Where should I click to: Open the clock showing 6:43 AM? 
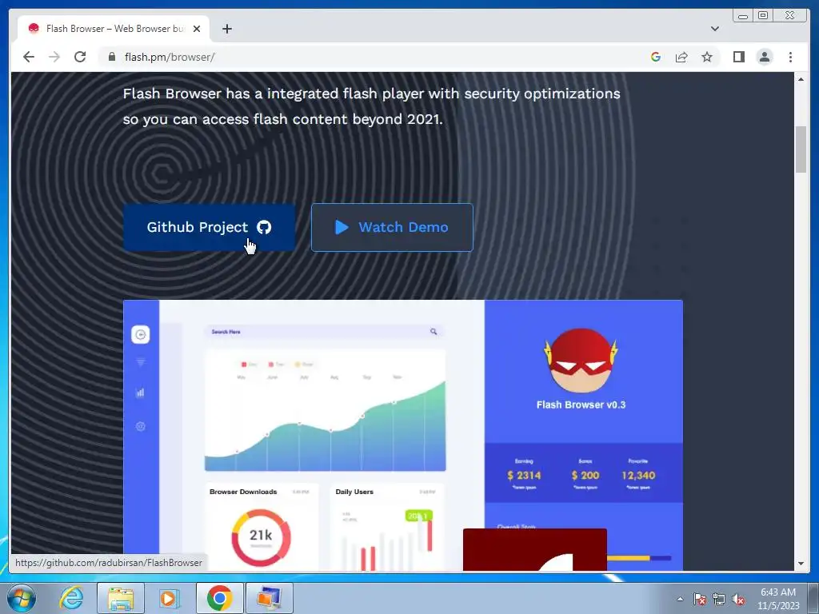pyautogui.click(x=778, y=599)
